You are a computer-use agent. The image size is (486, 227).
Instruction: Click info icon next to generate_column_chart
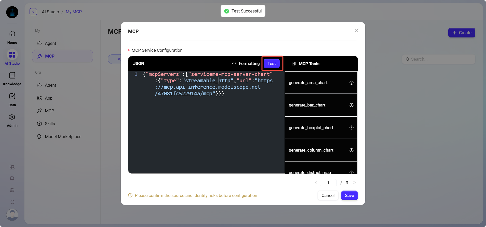pos(351,150)
